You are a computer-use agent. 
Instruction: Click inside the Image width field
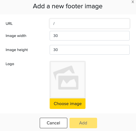[90, 36]
